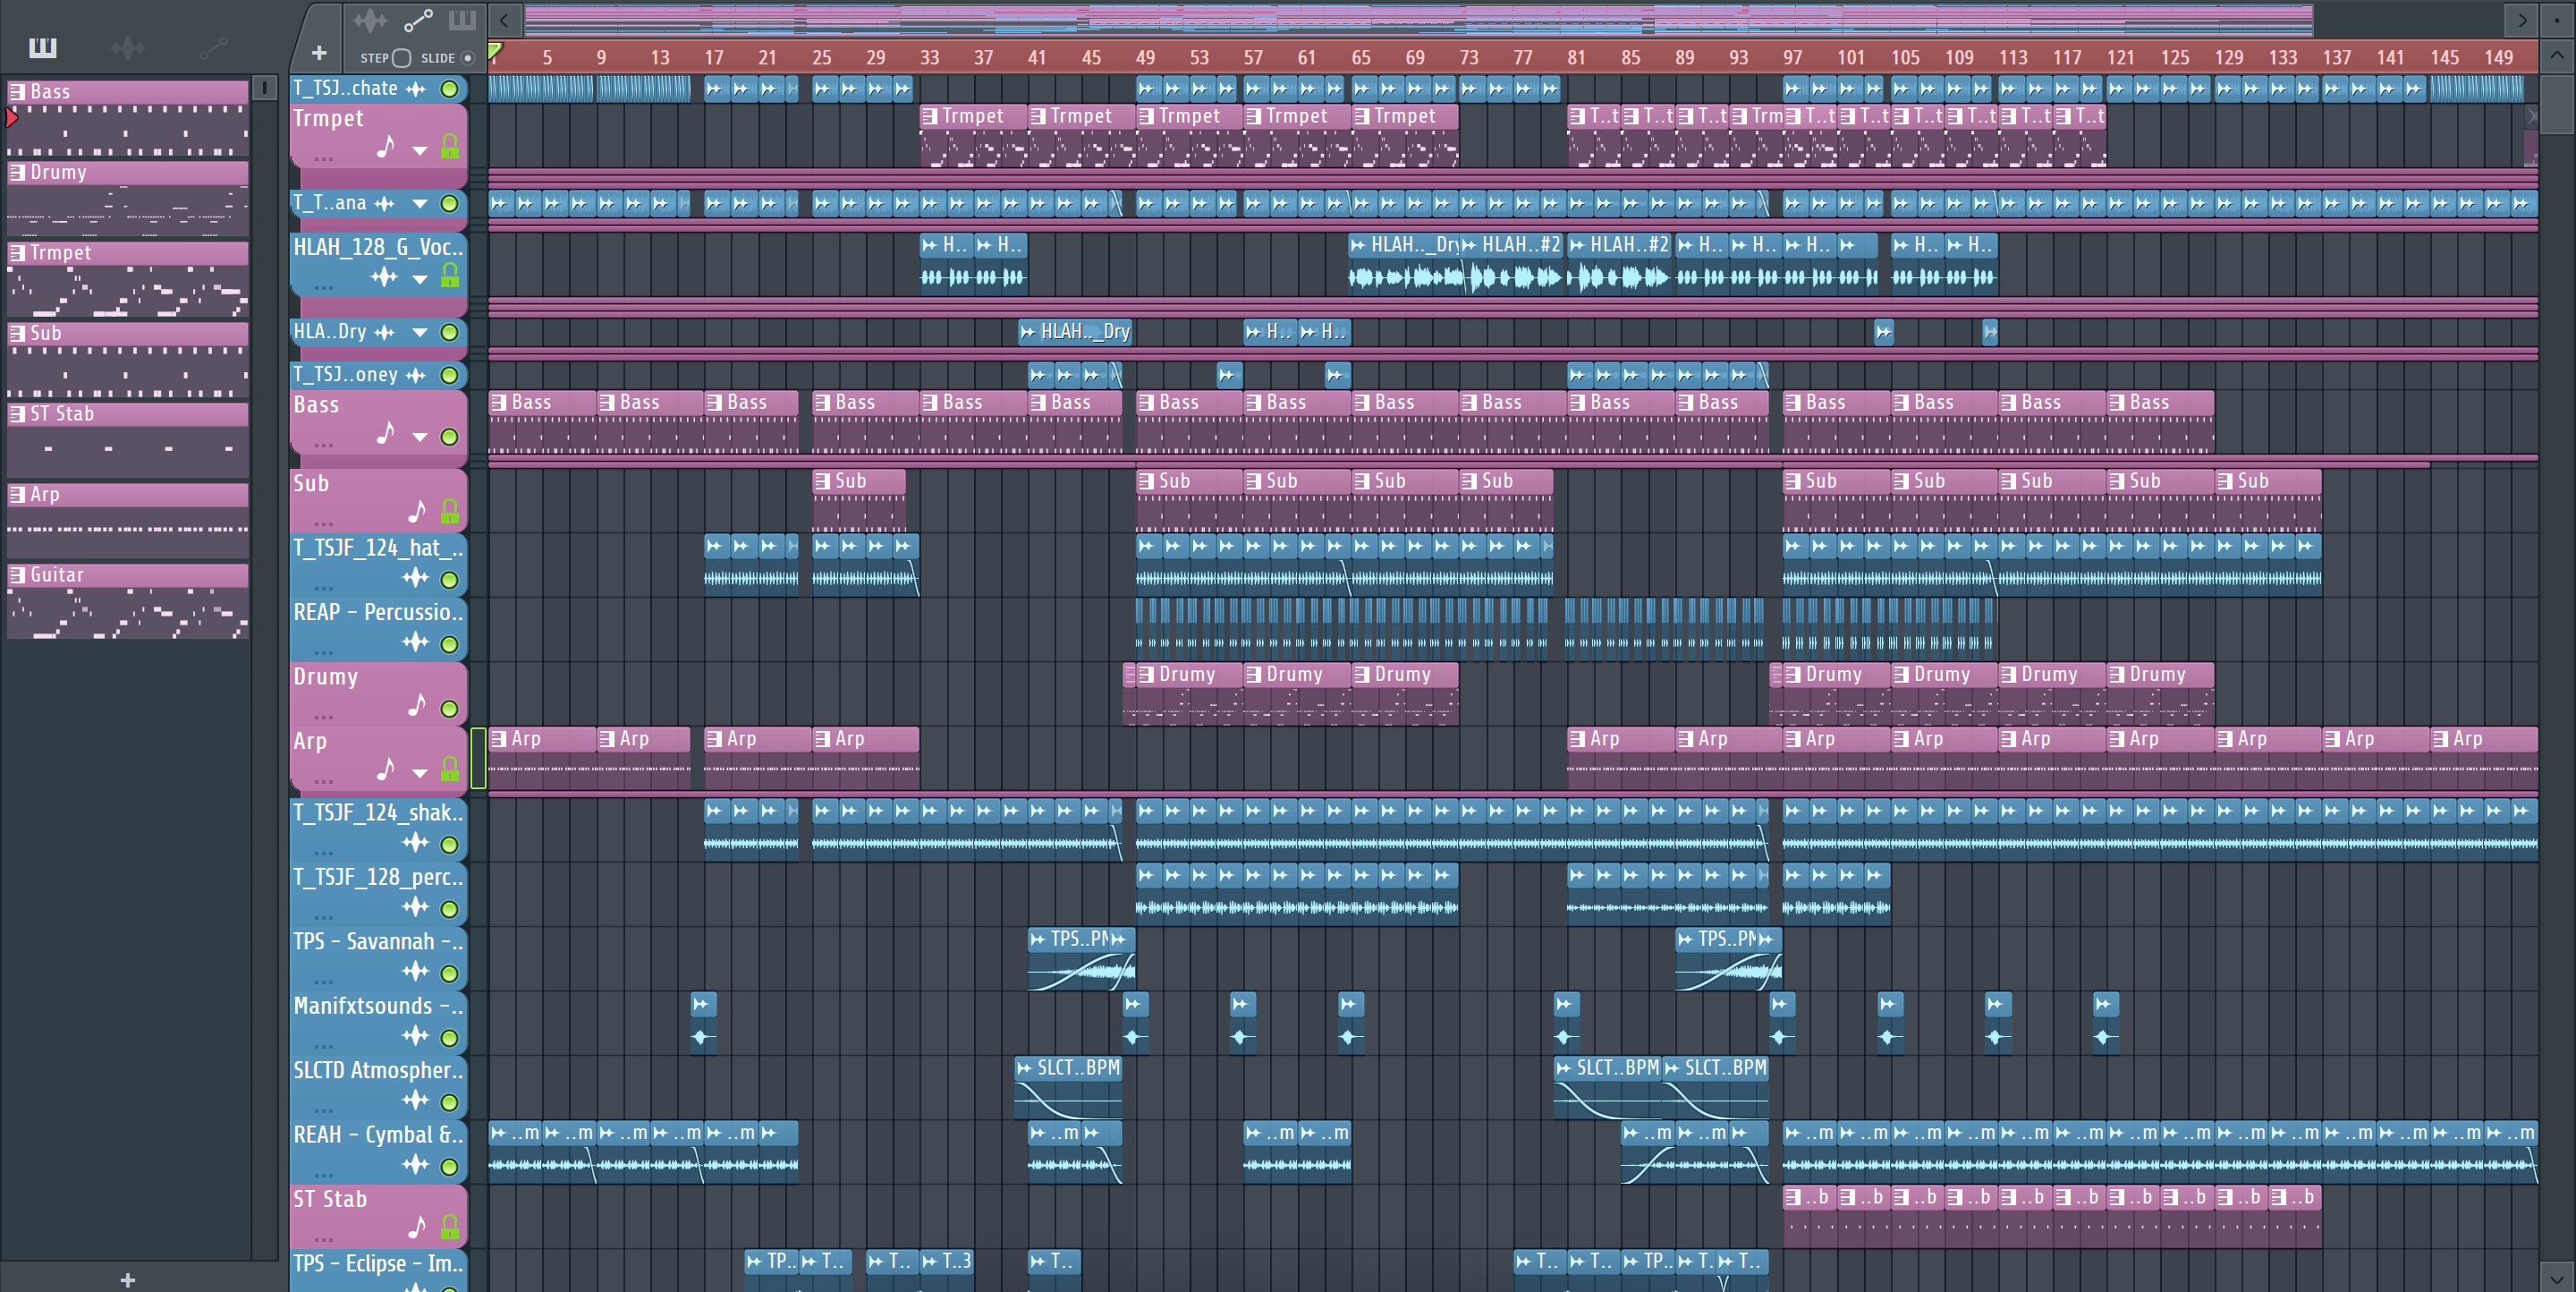Select the Sub pattern in the picker
The height and width of the screenshot is (1292, 2576).
coord(128,360)
